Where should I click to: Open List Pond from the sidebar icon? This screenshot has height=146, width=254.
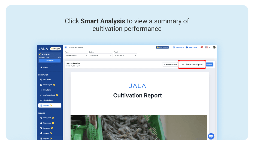click(41, 80)
